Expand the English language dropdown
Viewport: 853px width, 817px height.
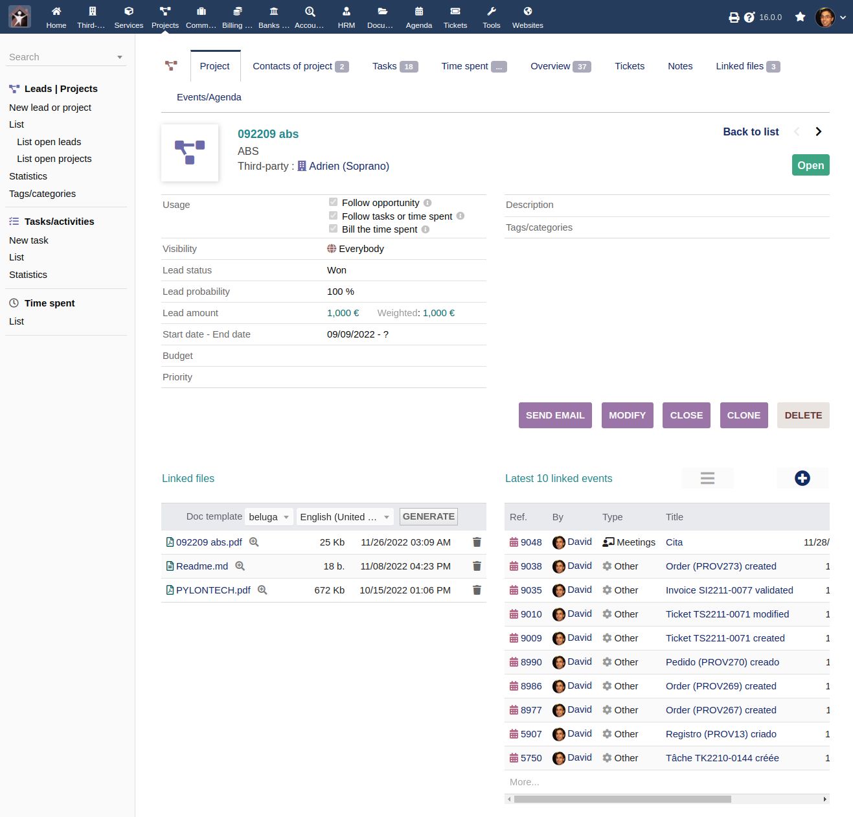(345, 517)
